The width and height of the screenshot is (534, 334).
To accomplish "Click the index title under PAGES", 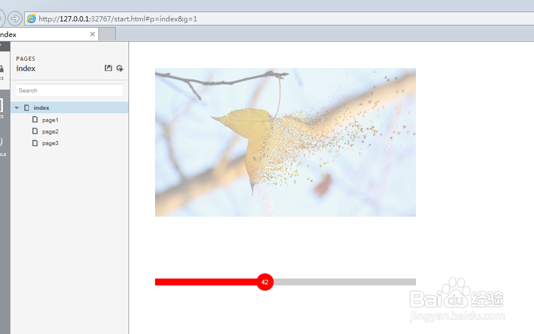I will (x=26, y=68).
